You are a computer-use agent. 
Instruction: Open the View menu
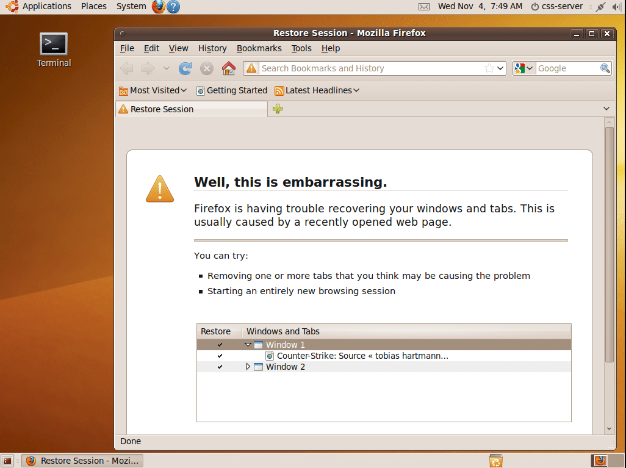178,48
